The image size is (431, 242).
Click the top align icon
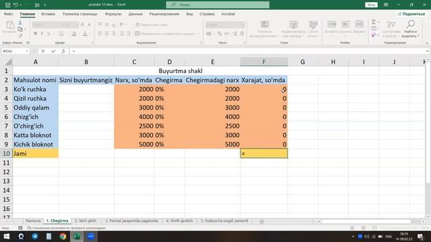[100, 25]
